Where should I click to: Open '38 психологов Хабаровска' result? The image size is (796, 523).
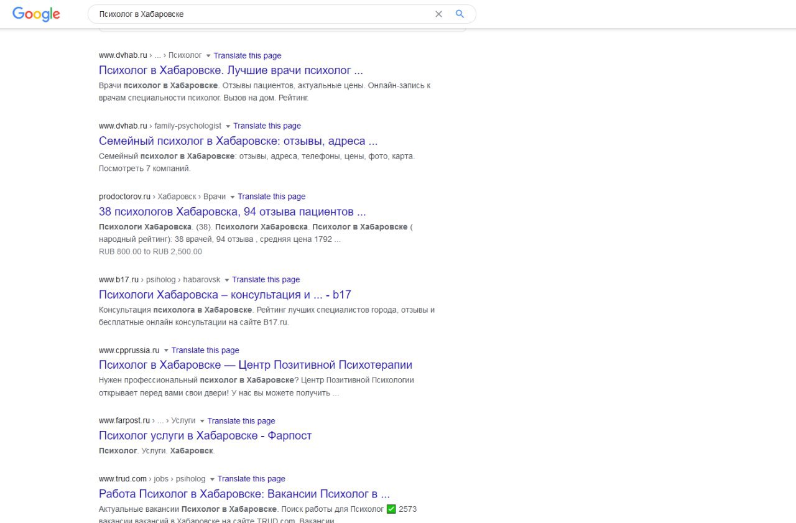click(233, 211)
